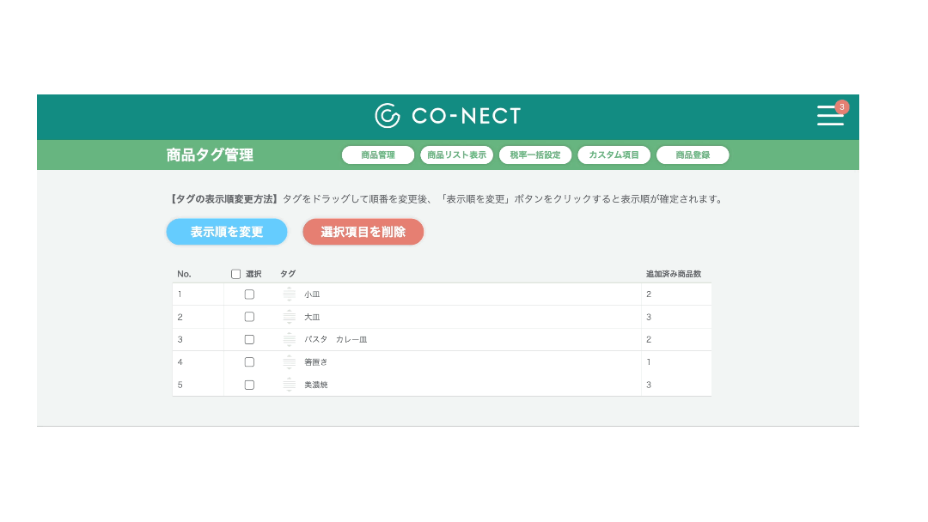This screenshot has height=522, width=928.
Task: Open the 商品登録 tab
Action: pos(693,155)
